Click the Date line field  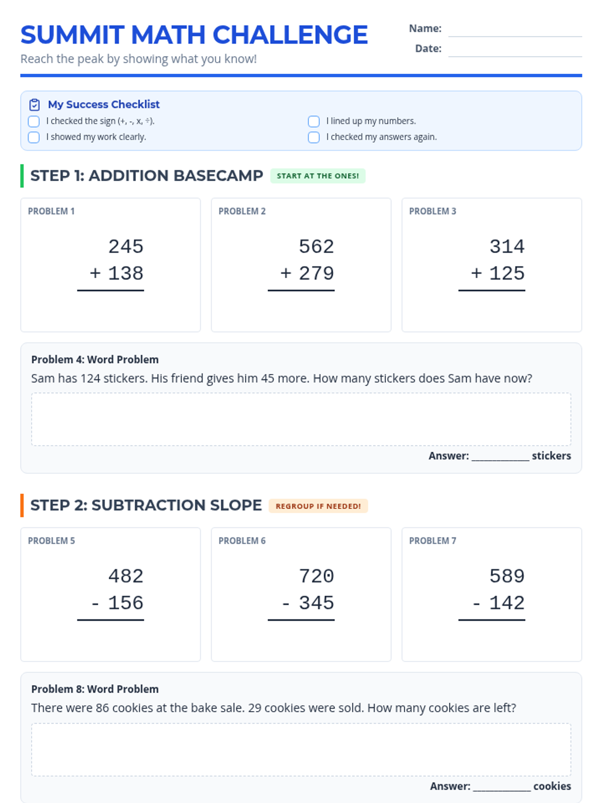(515, 50)
